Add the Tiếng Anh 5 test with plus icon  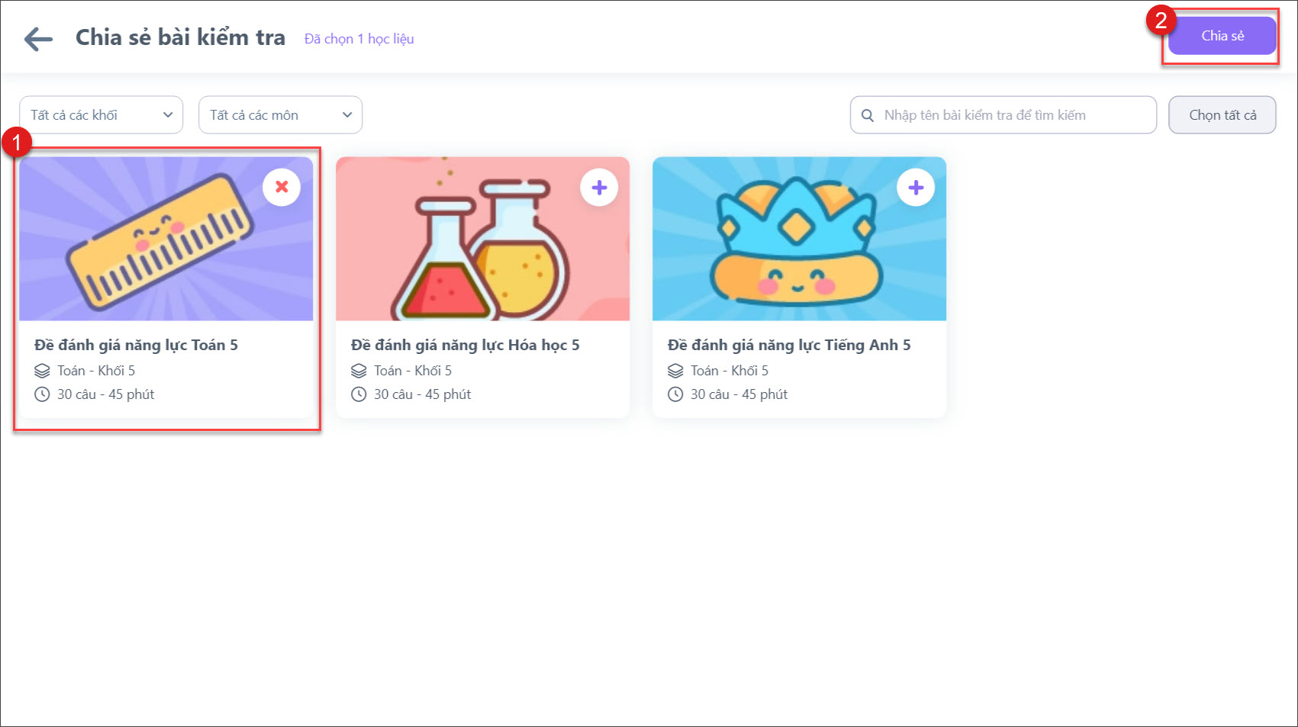(916, 187)
